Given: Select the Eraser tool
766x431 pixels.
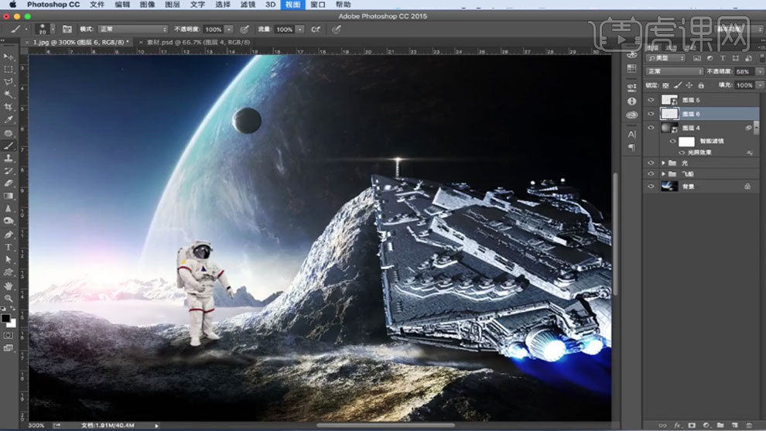Looking at the screenshot, I should click(9, 183).
